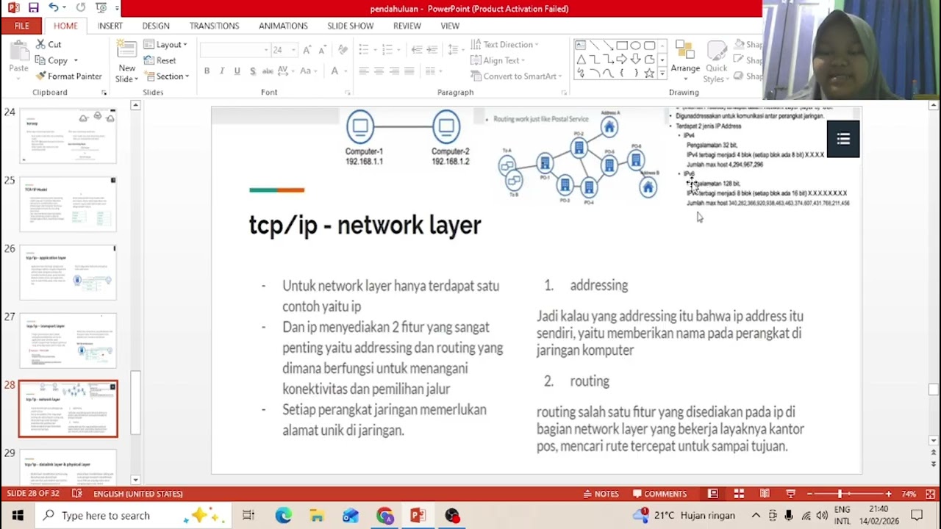The width and height of the screenshot is (941, 529).
Task: Clear all formatting
Action: (x=343, y=50)
